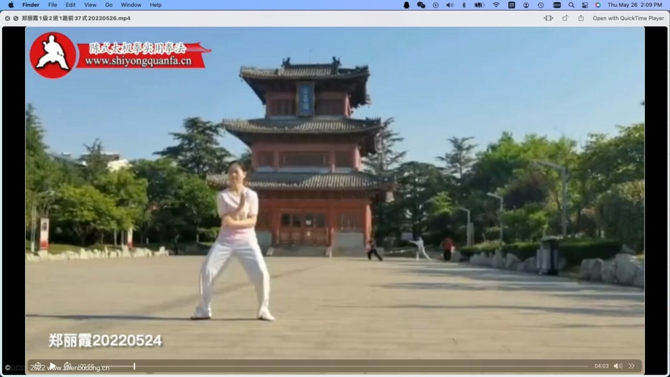670x377 pixels.
Task: Play the video in Quick Look
Action: (52, 366)
